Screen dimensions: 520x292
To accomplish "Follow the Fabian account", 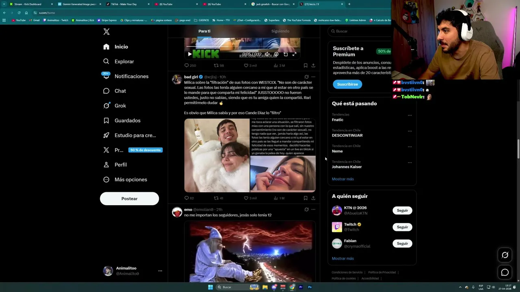I will pos(402,244).
